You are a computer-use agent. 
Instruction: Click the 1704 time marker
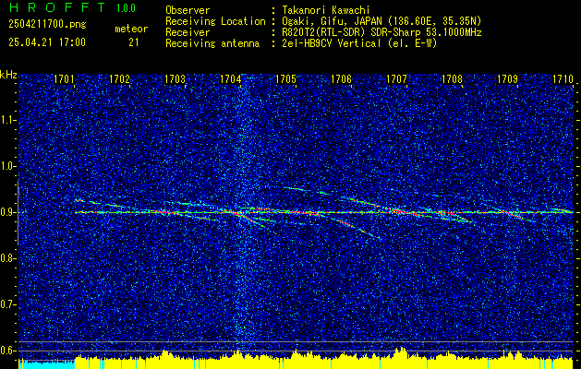pos(230,79)
